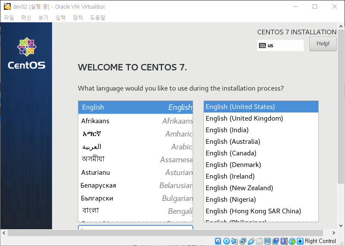The image size is (345, 246).
Task: Open the 장치 menu
Action: tap(78, 18)
